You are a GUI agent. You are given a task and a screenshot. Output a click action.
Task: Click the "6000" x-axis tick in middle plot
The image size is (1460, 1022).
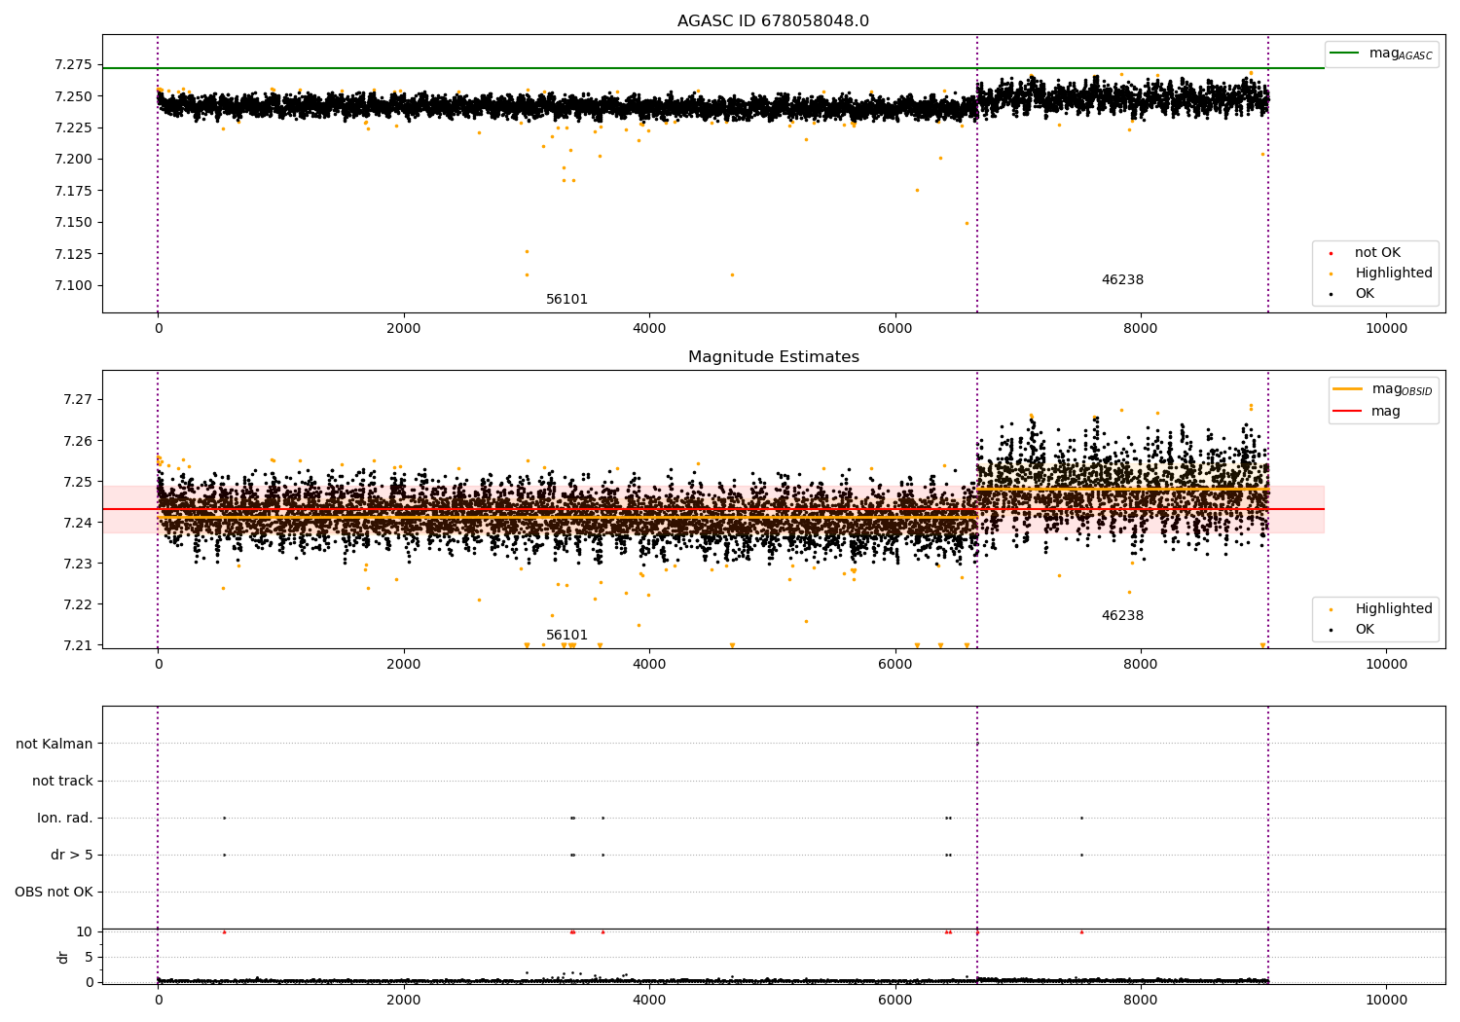[x=894, y=665]
